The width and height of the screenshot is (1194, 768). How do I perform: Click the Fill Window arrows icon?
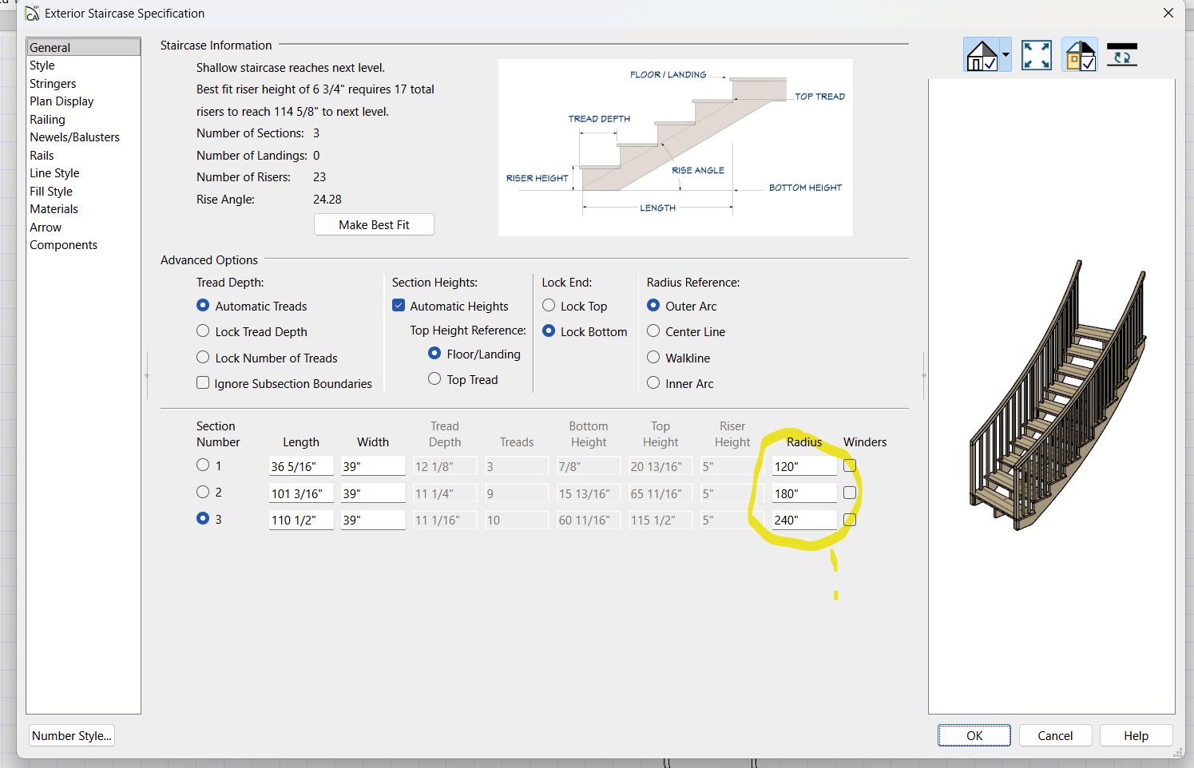[x=1037, y=56]
